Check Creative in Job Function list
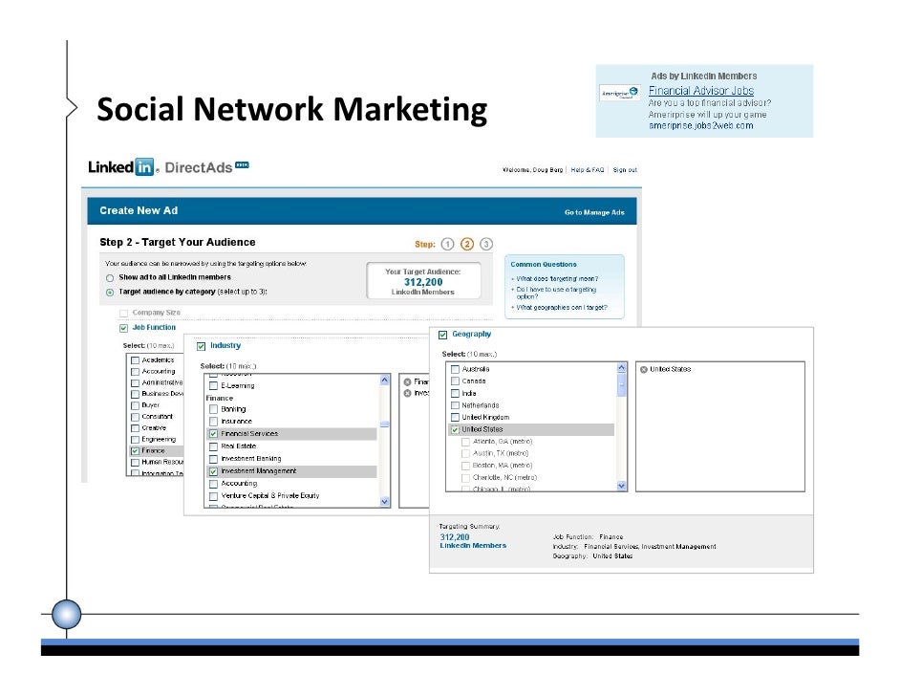This screenshot has height=696, width=900. (135, 428)
